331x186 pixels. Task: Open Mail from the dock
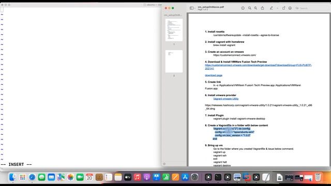click(51, 177)
